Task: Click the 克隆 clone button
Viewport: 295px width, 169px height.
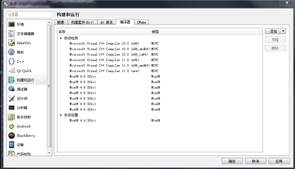Action: (x=275, y=40)
